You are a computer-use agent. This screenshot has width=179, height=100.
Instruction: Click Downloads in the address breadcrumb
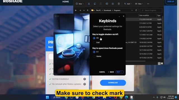(x=107, y=10)
